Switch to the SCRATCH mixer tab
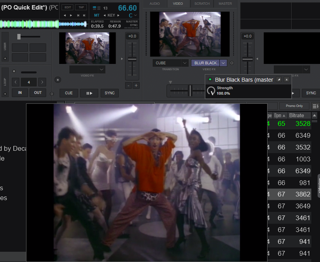This screenshot has width=320, height=262. coord(202,4)
